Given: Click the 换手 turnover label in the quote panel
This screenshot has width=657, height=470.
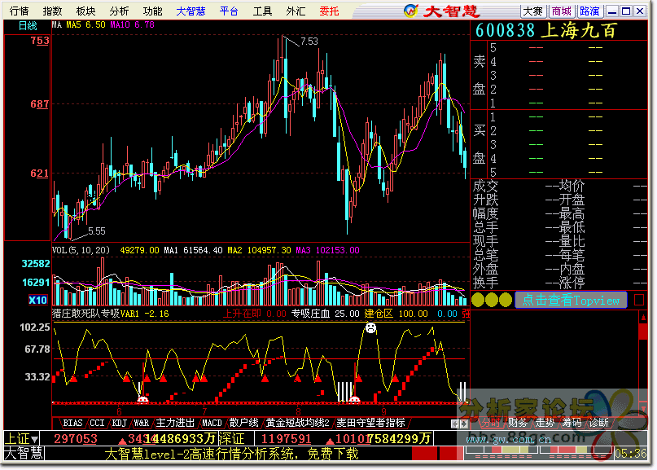Looking at the screenshot, I should click(486, 283).
